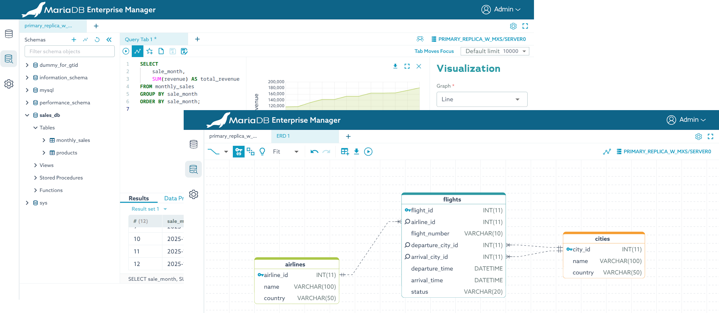Image resolution: width=719 pixels, height=313 pixels.
Task: Open the Data Preview results tab
Action: click(174, 198)
